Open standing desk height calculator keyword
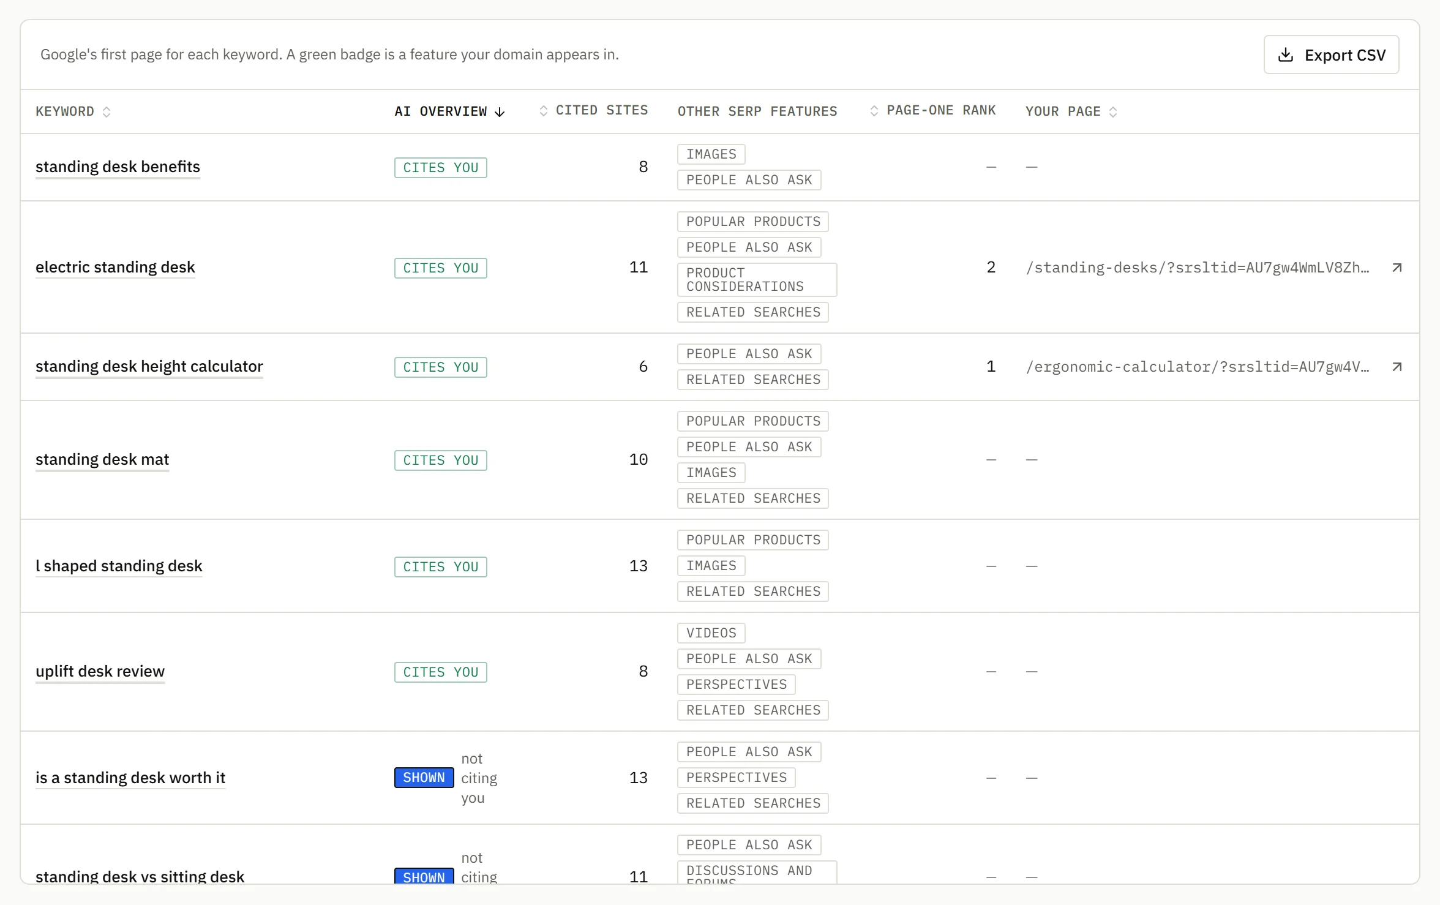Viewport: 1440px width, 905px height. (149, 367)
